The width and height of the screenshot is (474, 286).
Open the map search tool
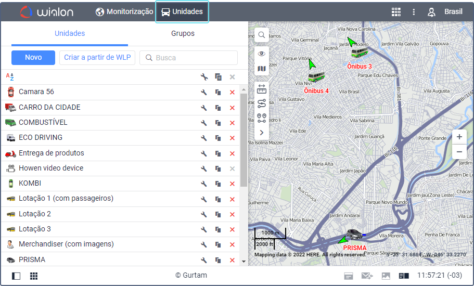click(262, 35)
